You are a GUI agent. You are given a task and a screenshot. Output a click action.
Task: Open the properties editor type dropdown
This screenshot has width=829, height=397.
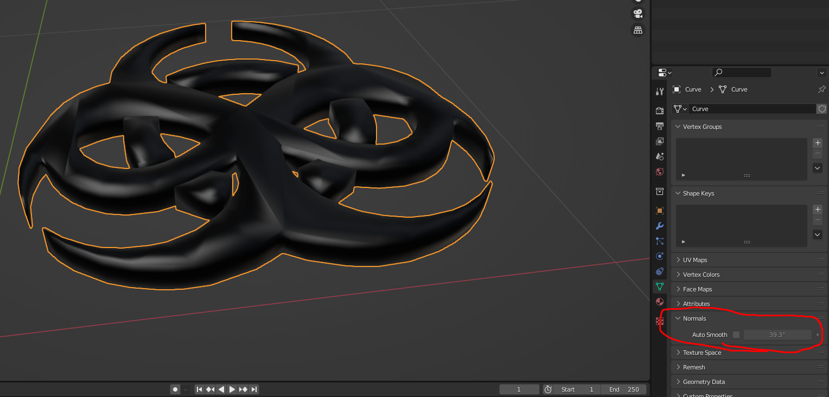click(665, 73)
